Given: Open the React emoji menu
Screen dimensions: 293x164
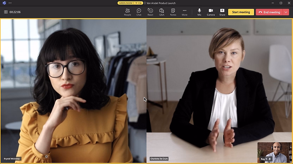Looking at the screenshot, I should coord(150,12).
